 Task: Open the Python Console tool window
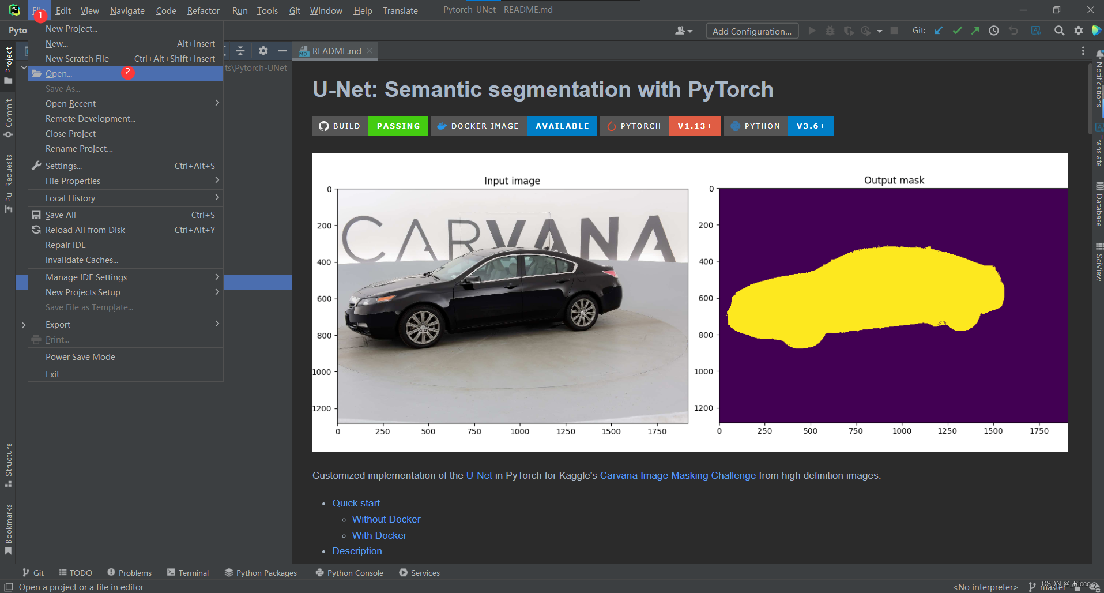[x=349, y=572]
